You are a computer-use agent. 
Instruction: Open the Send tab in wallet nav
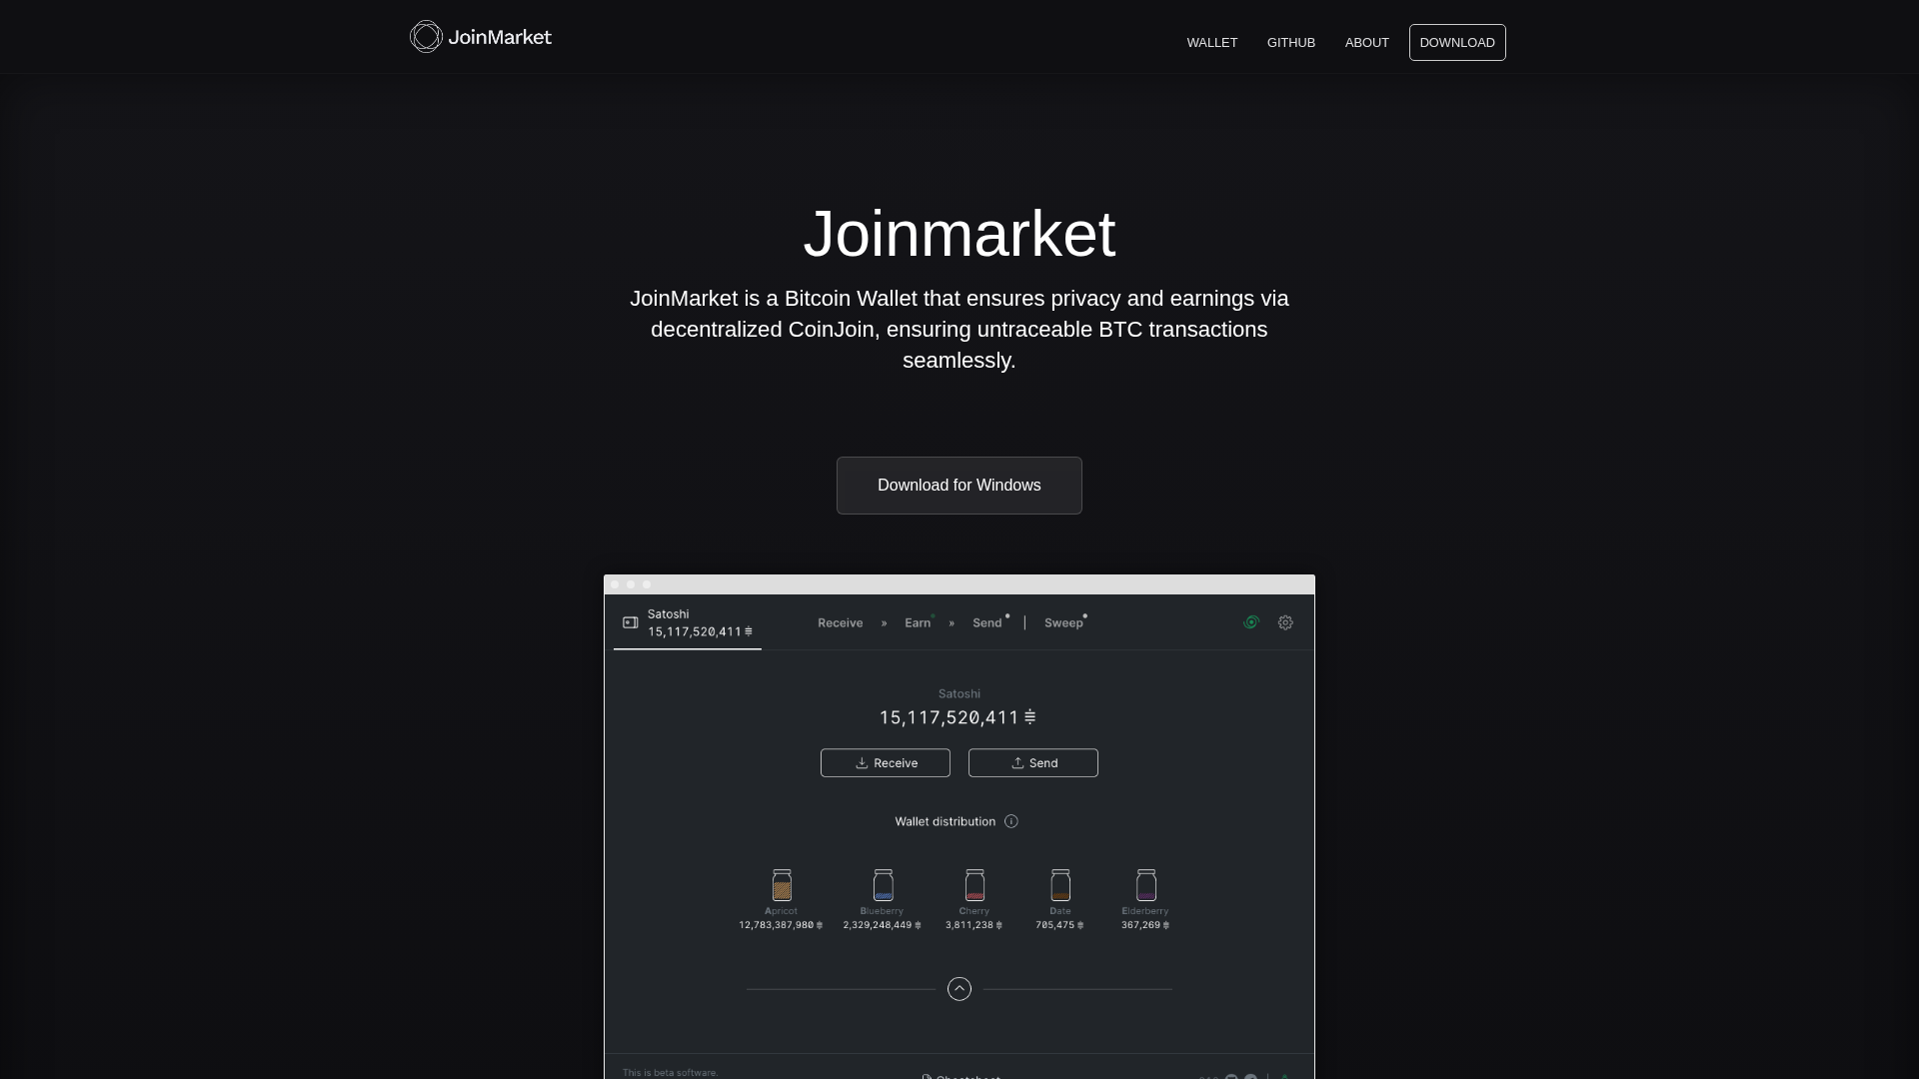[x=986, y=623]
